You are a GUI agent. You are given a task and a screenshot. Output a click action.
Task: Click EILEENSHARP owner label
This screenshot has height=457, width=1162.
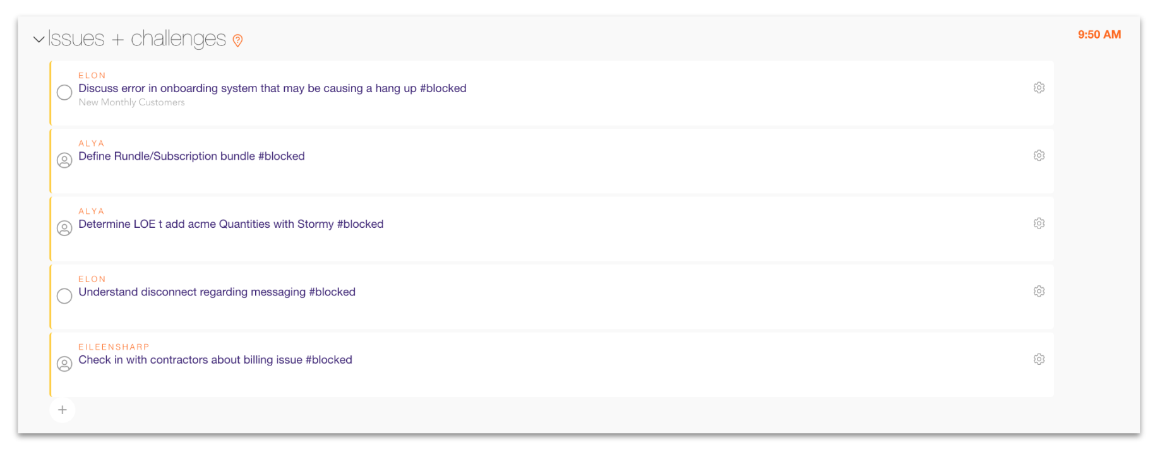pos(114,347)
